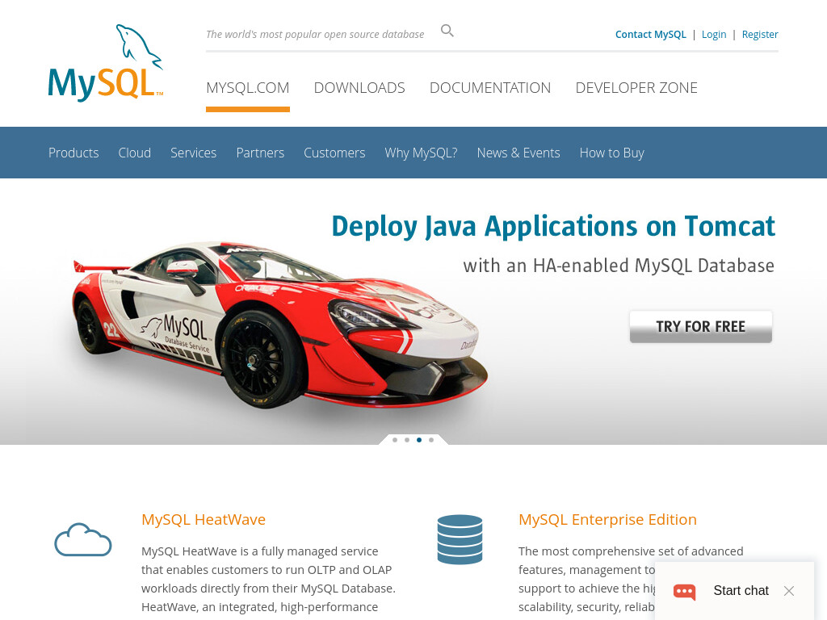Open the Contact MySQL link
The image size is (827, 620).
[650, 34]
